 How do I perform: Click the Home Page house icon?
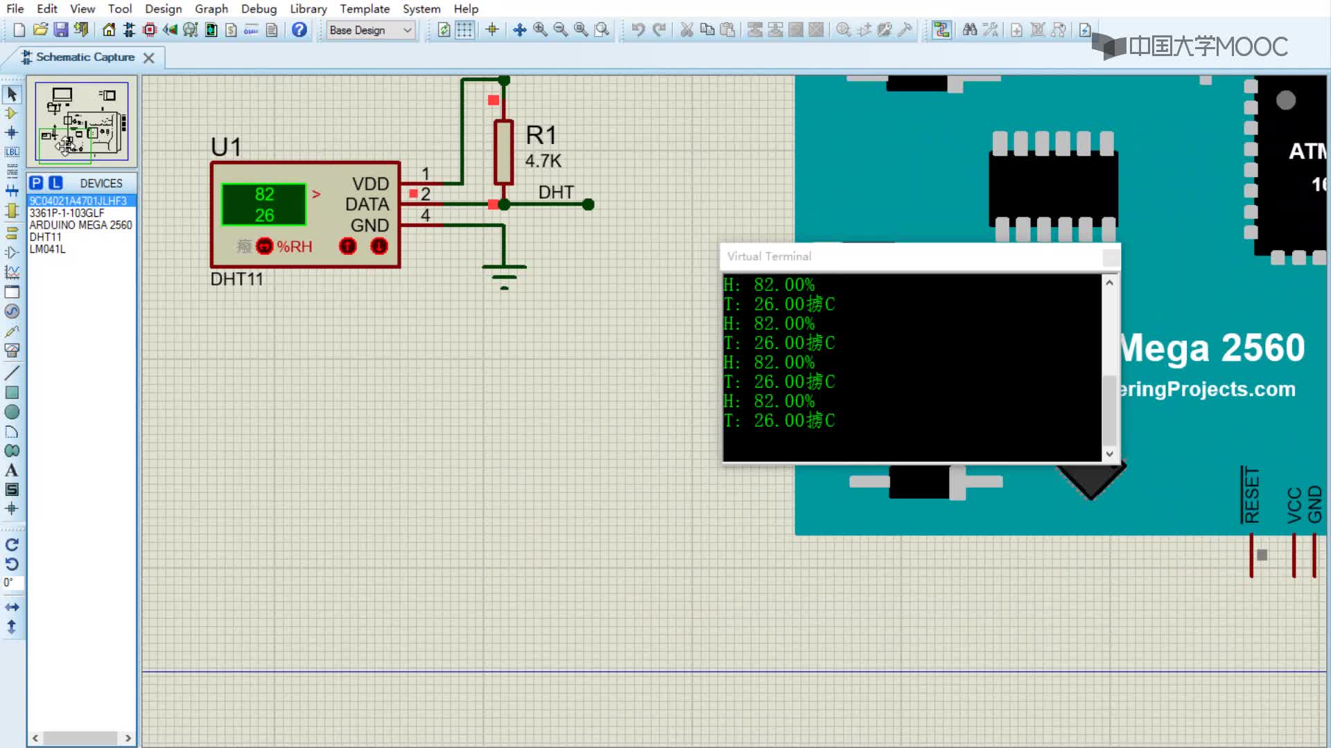point(109,30)
